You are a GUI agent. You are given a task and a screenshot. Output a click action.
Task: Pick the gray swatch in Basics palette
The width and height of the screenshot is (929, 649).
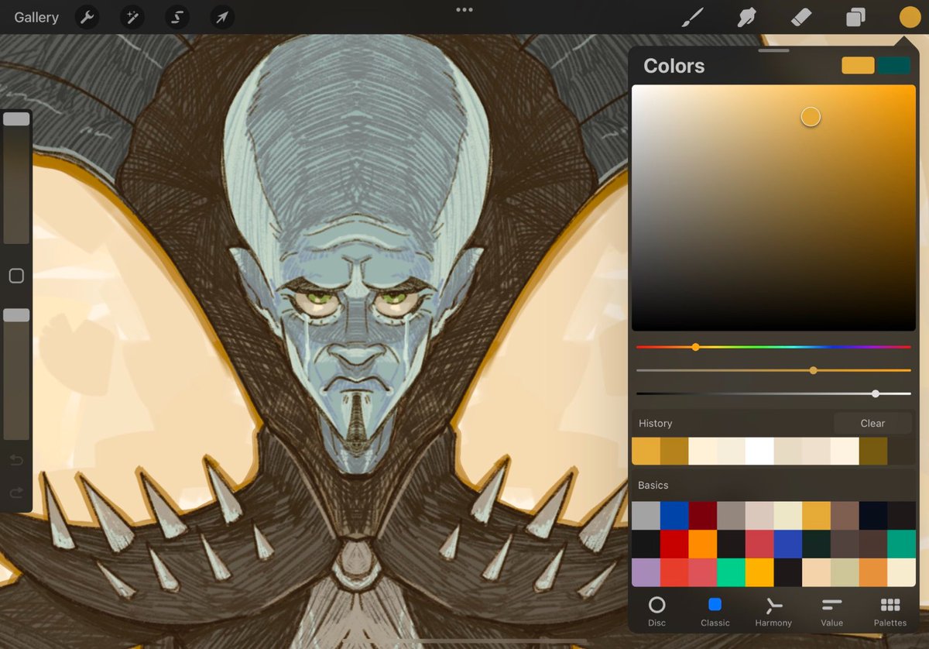pyautogui.click(x=646, y=516)
